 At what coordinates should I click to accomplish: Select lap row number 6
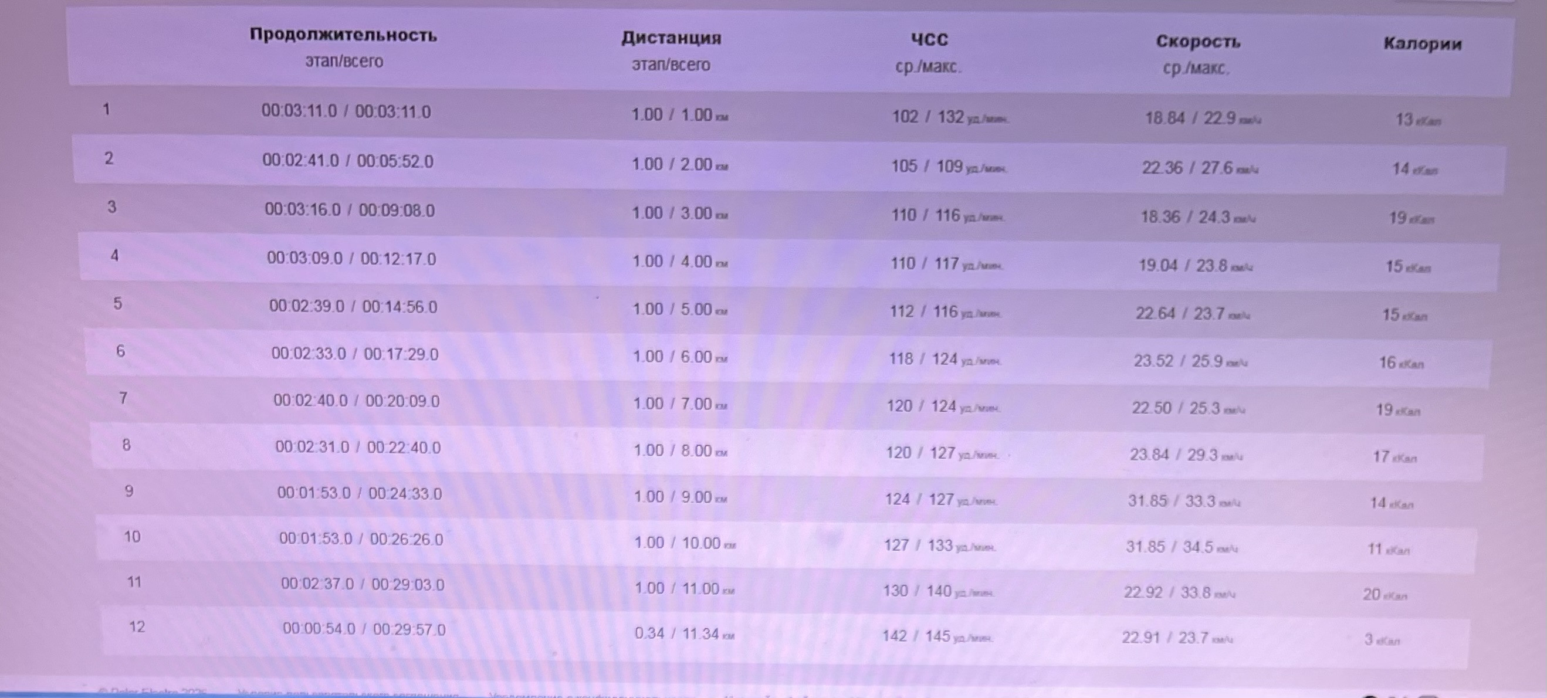(x=788, y=357)
